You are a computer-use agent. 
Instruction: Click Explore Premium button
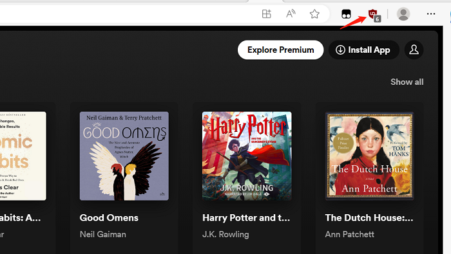pyautogui.click(x=280, y=50)
